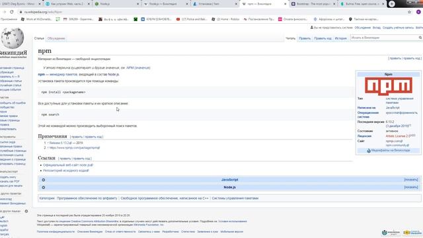Close the Node.js browser tab

[137, 4]
